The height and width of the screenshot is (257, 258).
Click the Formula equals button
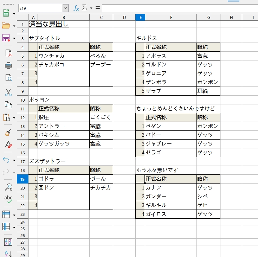[97, 8]
